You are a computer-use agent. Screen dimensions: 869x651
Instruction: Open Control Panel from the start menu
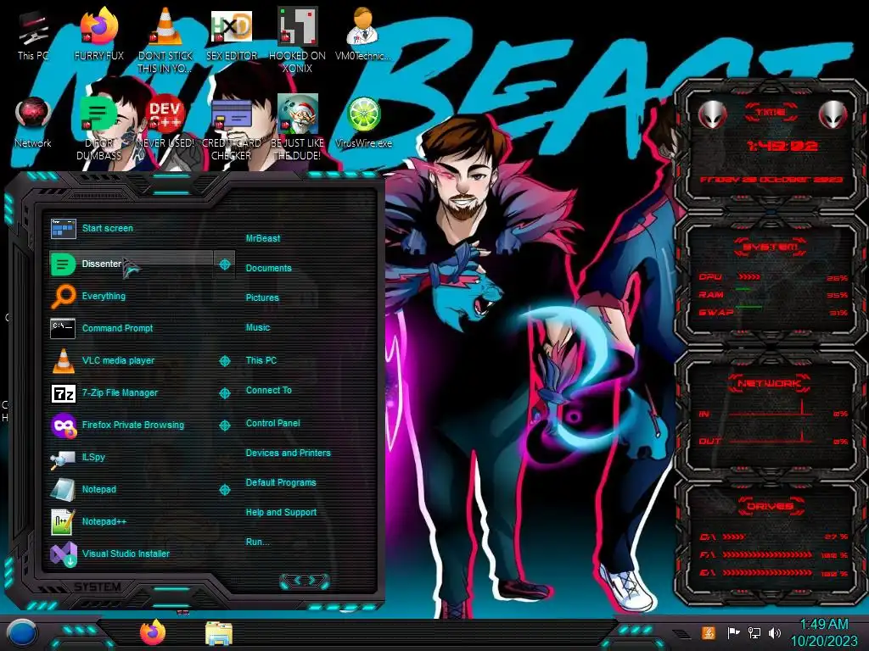click(x=272, y=424)
